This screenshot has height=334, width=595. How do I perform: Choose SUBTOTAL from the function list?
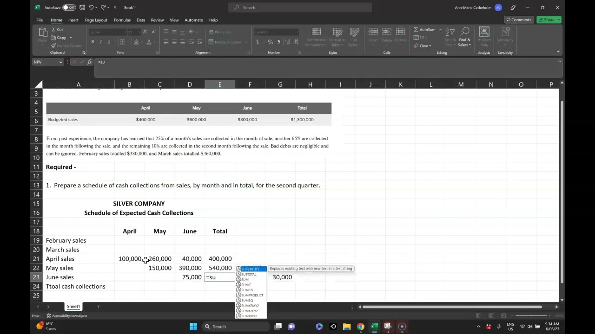click(251, 275)
